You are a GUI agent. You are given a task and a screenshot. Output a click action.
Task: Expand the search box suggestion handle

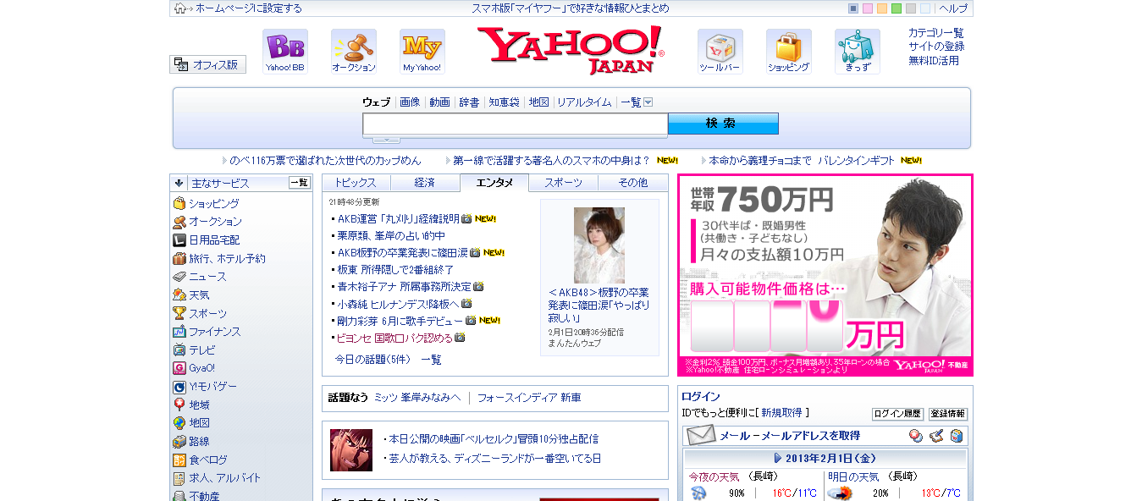click(386, 140)
